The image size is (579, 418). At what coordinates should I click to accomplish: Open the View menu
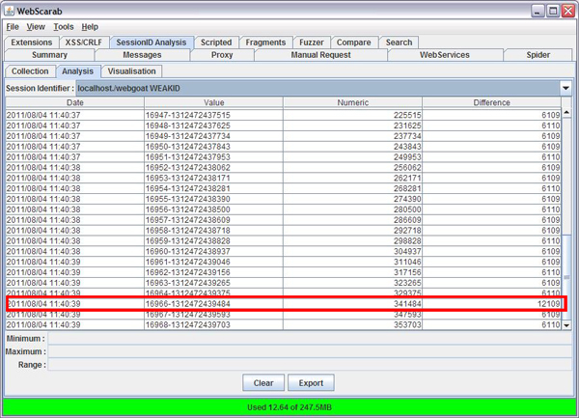35,27
